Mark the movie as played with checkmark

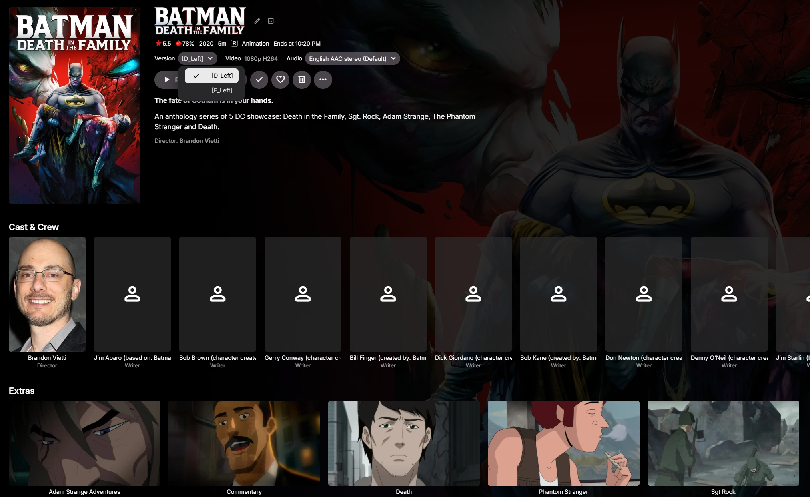click(x=259, y=80)
